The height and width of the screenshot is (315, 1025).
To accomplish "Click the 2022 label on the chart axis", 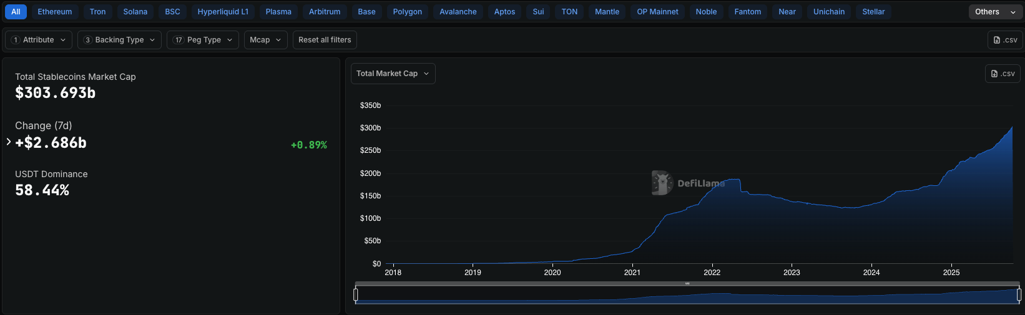I will [x=712, y=273].
